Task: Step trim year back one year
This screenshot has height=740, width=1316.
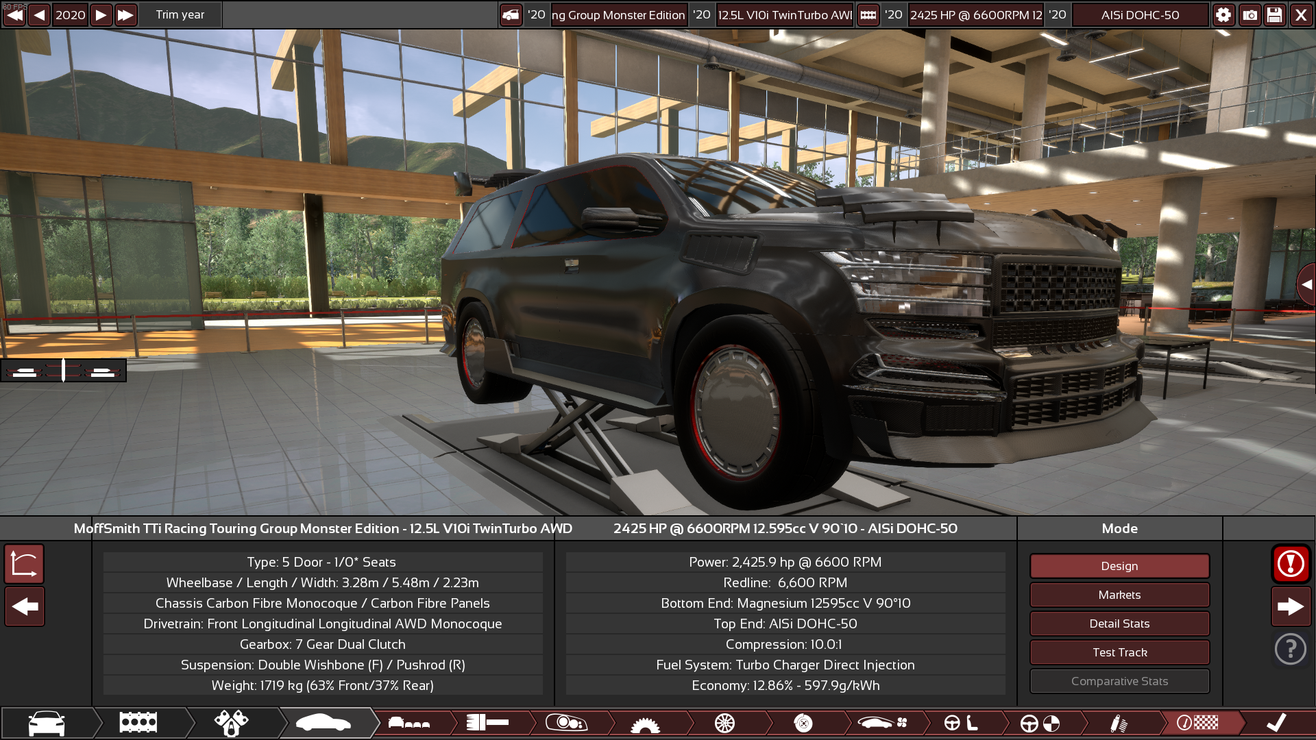Action: (39, 14)
